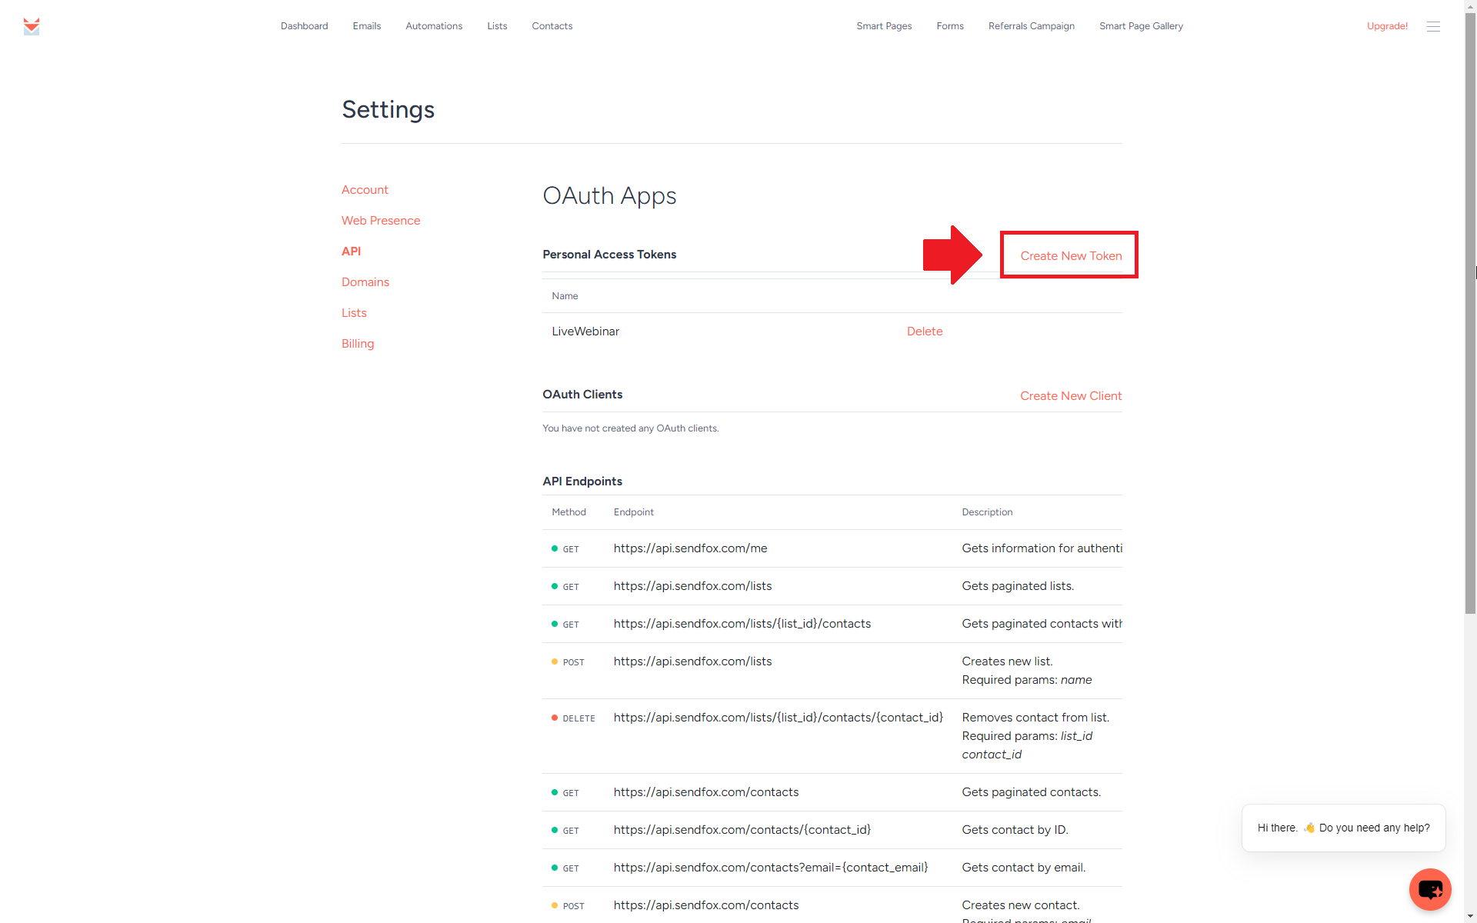This screenshot has height=923, width=1477.
Task: Open Smart Pages from the navigation
Action: pyautogui.click(x=884, y=26)
